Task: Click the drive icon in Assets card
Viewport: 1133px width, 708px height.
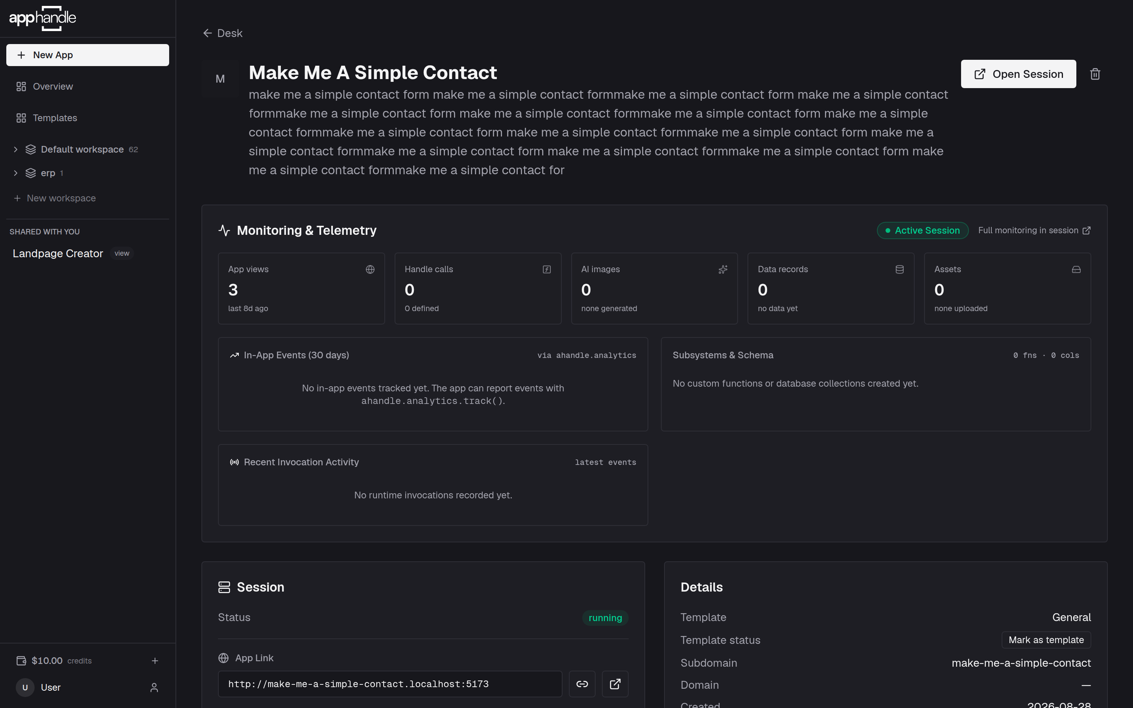Action: coord(1076,269)
